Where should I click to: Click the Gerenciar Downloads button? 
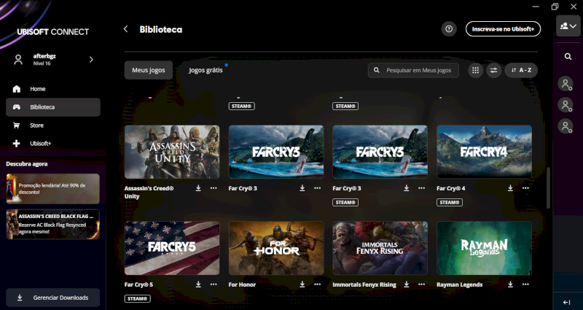click(53, 298)
